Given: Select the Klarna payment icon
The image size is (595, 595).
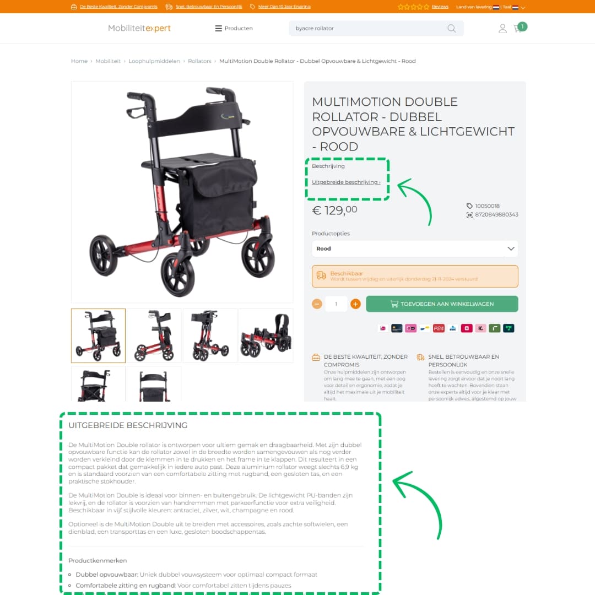Looking at the screenshot, I should coord(480,328).
